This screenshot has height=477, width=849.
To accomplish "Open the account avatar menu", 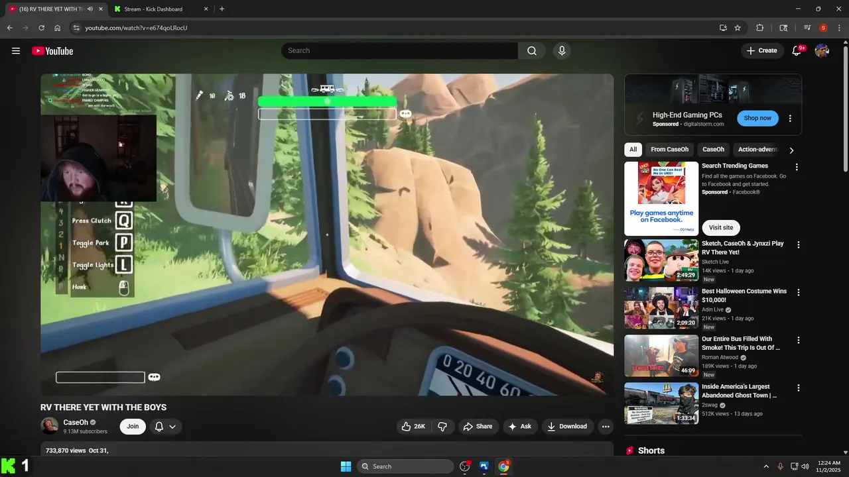I will pos(822,51).
